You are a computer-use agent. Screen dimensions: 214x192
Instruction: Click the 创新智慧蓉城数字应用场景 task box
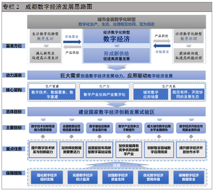[159, 150]
